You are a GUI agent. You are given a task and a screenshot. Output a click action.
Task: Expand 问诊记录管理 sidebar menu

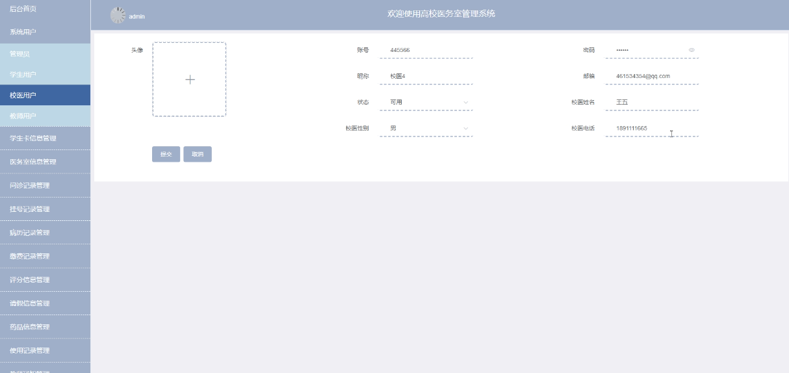(45, 185)
